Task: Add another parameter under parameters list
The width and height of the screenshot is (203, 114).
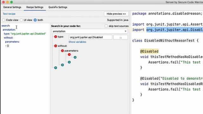Action: pos(69,62)
